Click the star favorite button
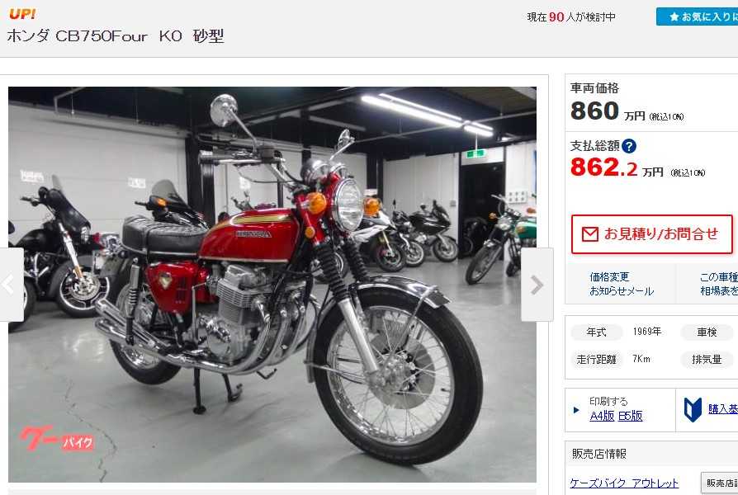Image resolution: width=738 pixels, height=495 pixels. pyautogui.click(x=697, y=17)
